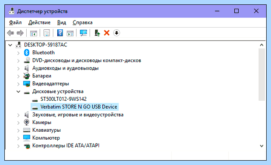The width and height of the screenshot is (271, 165).
Task: Collapse the DESKTOP-59187AC root node
Action: tap(10, 45)
